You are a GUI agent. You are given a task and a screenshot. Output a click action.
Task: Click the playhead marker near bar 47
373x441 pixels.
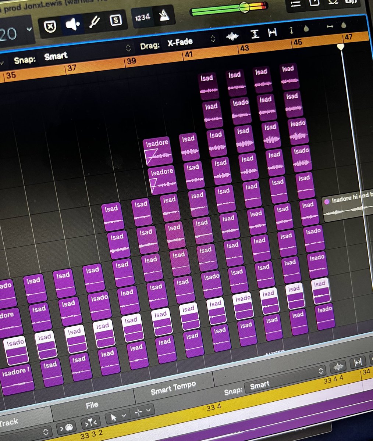(x=341, y=47)
